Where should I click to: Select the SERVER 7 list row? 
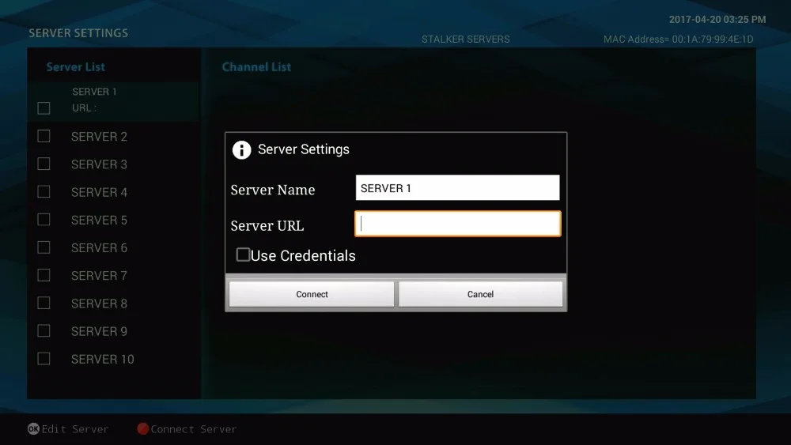[113, 275]
